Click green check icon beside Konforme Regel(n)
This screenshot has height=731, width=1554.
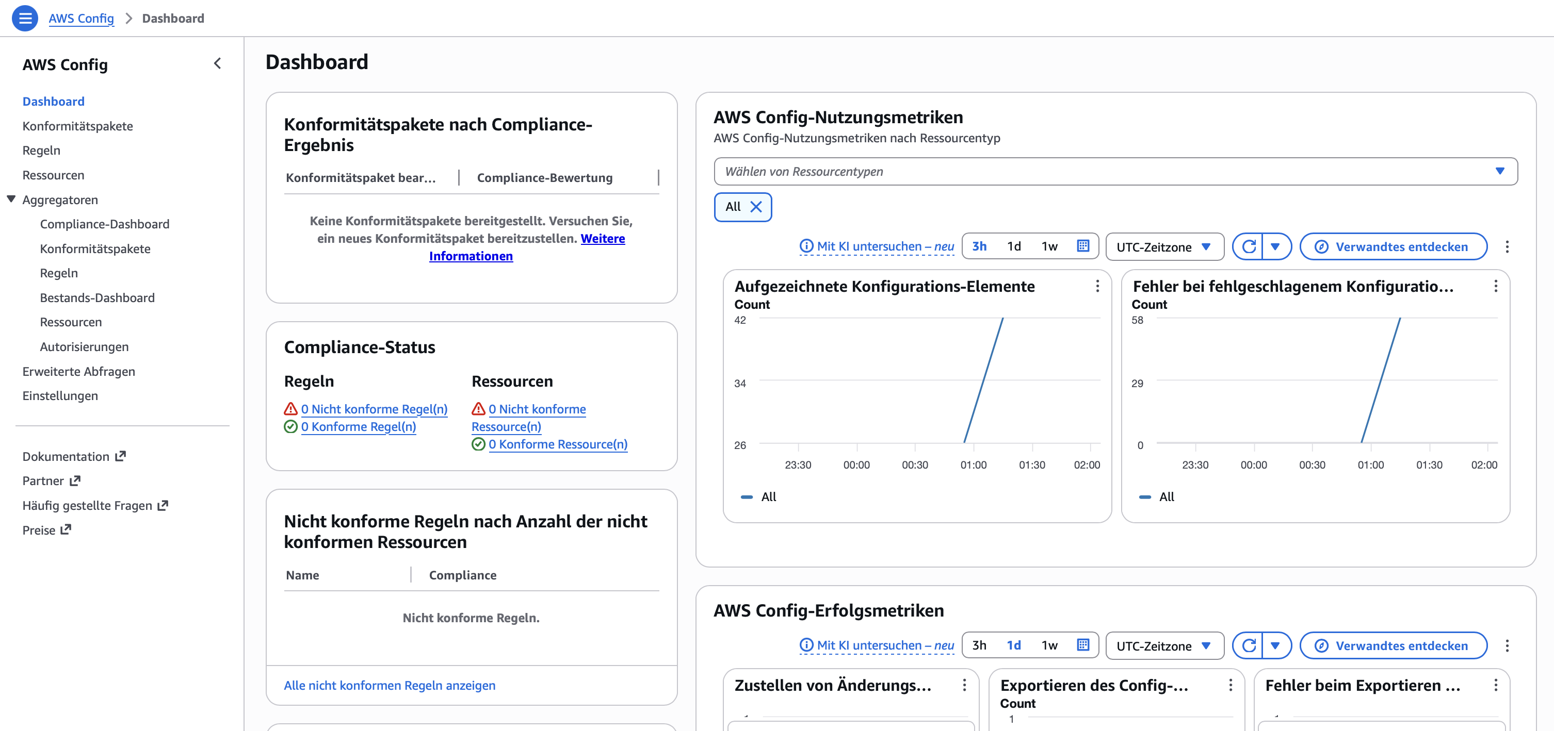tap(291, 427)
